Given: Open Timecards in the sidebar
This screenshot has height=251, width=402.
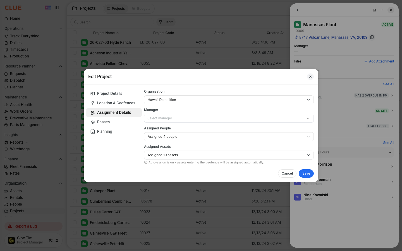Looking at the screenshot, I should tap(19, 49).
